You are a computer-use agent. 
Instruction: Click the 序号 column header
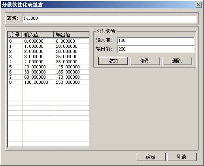click(x=15, y=35)
